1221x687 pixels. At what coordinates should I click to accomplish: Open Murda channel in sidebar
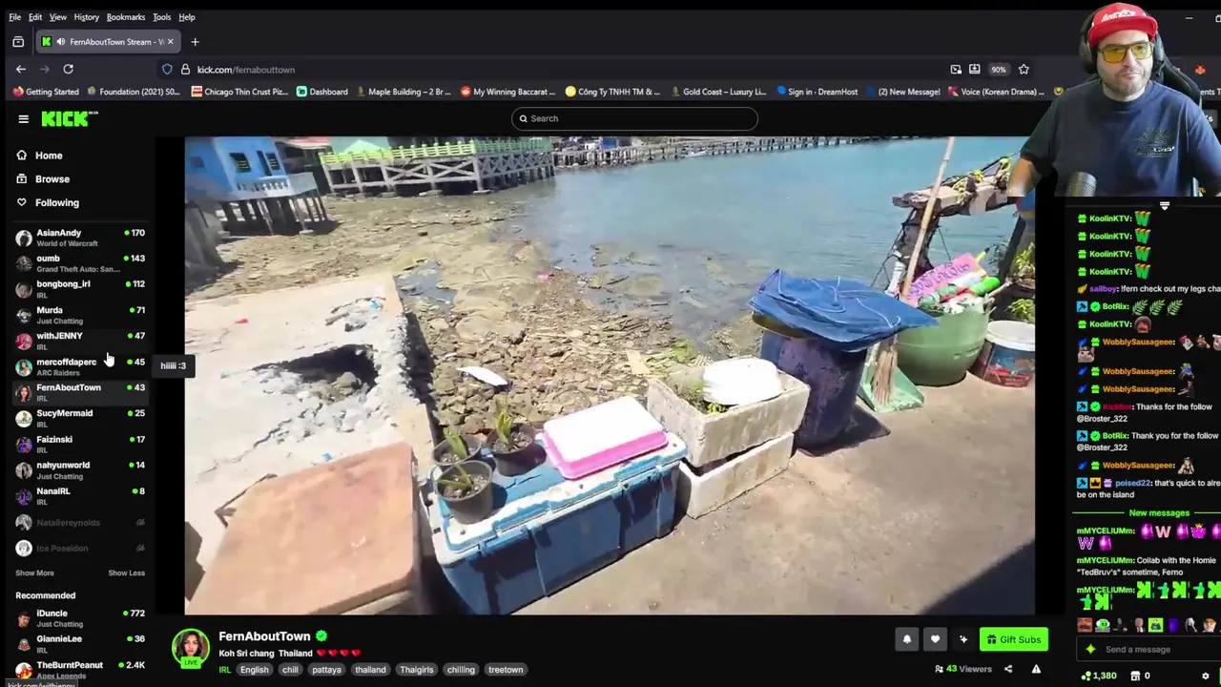click(x=80, y=315)
